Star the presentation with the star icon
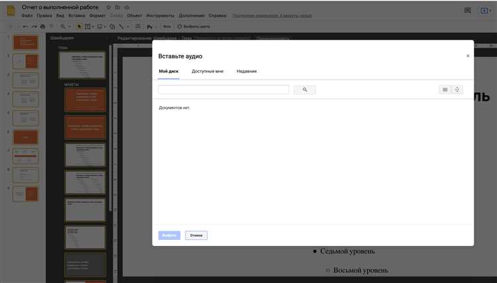The width and height of the screenshot is (497, 283). tap(109, 7)
